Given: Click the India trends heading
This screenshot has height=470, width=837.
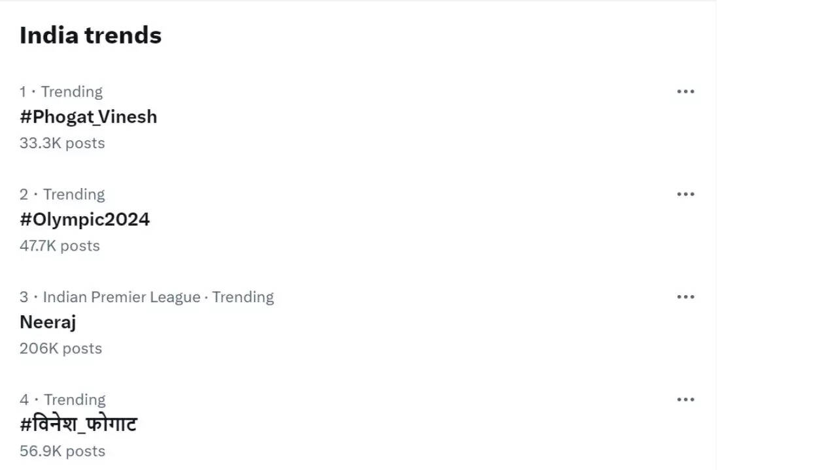Looking at the screenshot, I should tap(90, 35).
